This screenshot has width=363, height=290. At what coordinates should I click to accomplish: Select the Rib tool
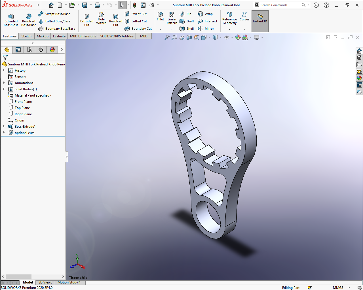tap(186, 14)
